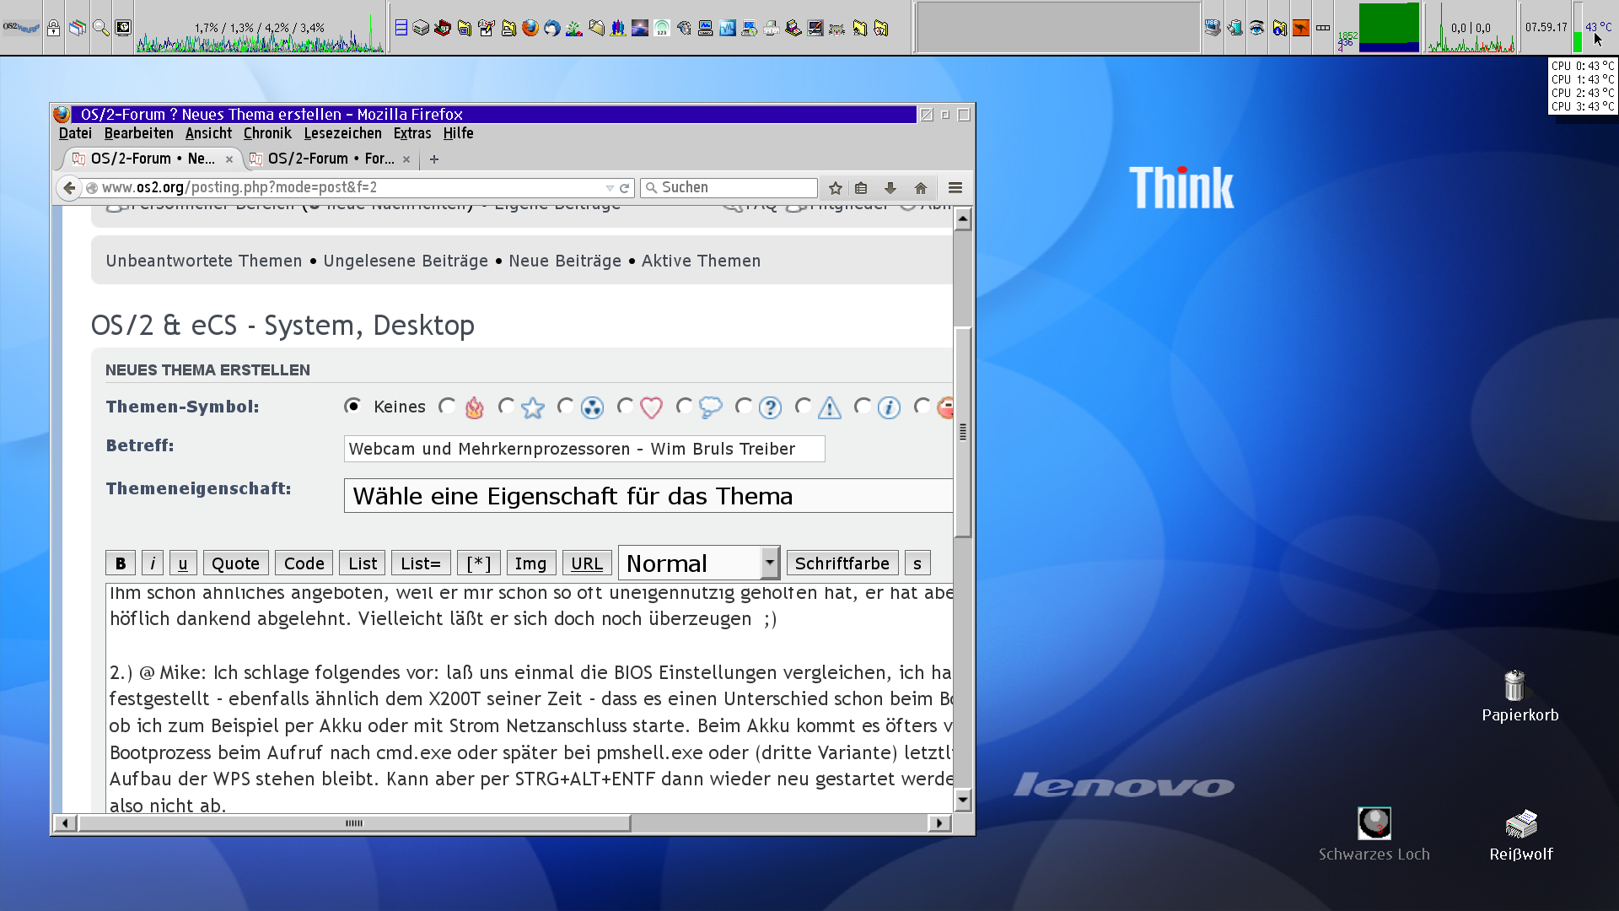Select the star topic symbol radio

point(506,407)
